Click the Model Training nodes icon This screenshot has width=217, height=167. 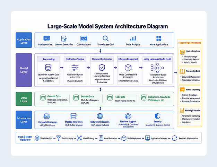[x=79, y=138]
